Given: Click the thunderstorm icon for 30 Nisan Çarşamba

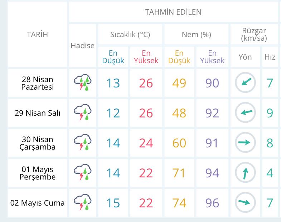Looking at the screenshot, I should click(83, 143).
